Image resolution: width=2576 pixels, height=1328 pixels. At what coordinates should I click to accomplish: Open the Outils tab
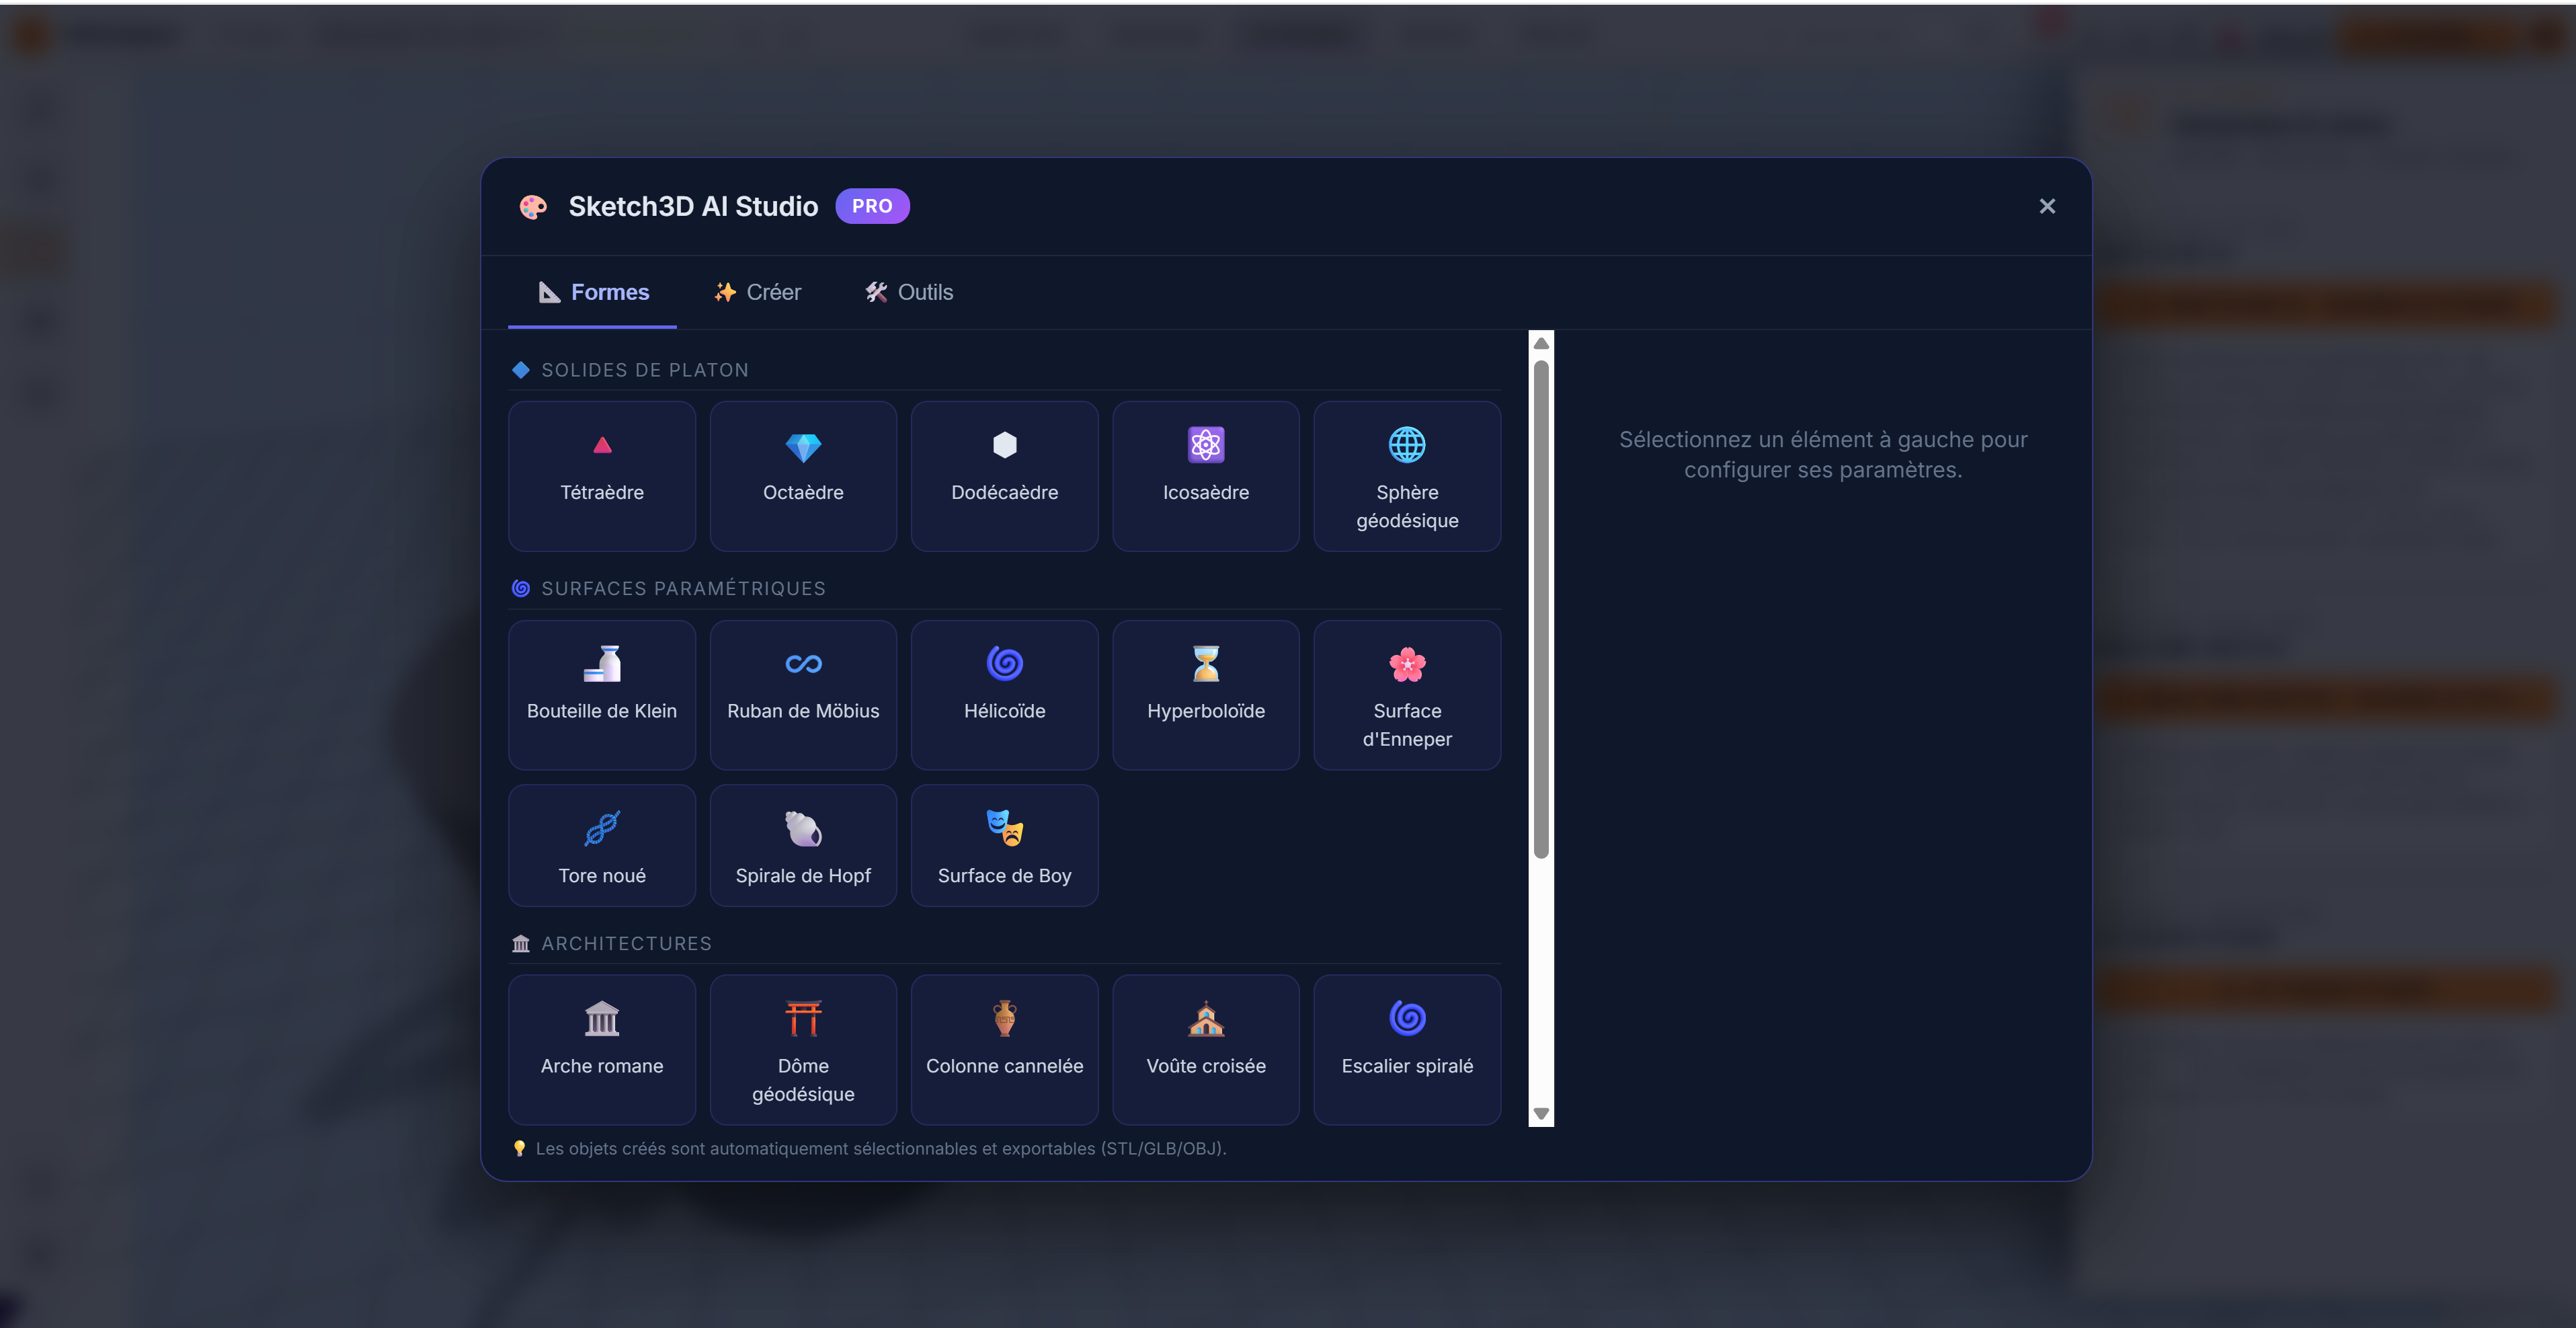pos(909,292)
